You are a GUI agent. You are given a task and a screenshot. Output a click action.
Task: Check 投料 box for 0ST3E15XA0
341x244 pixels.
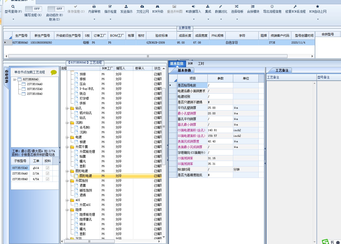[47, 168]
